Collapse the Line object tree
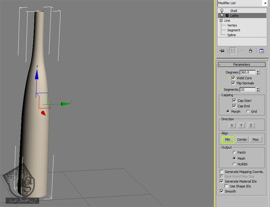 (x=221, y=20)
